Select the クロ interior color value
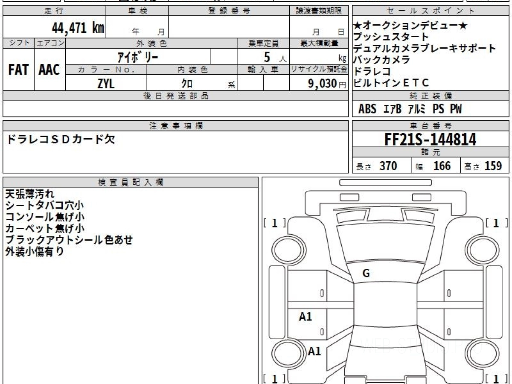 pyautogui.click(x=186, y=84)
